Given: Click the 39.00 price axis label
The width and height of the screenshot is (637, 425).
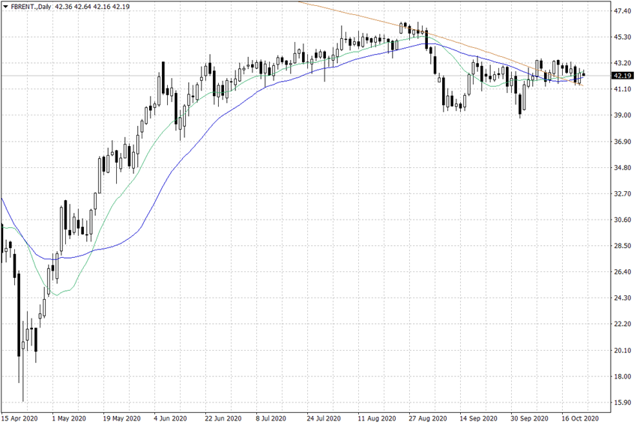Looking at the screenshot, I should tap(623, 115).
